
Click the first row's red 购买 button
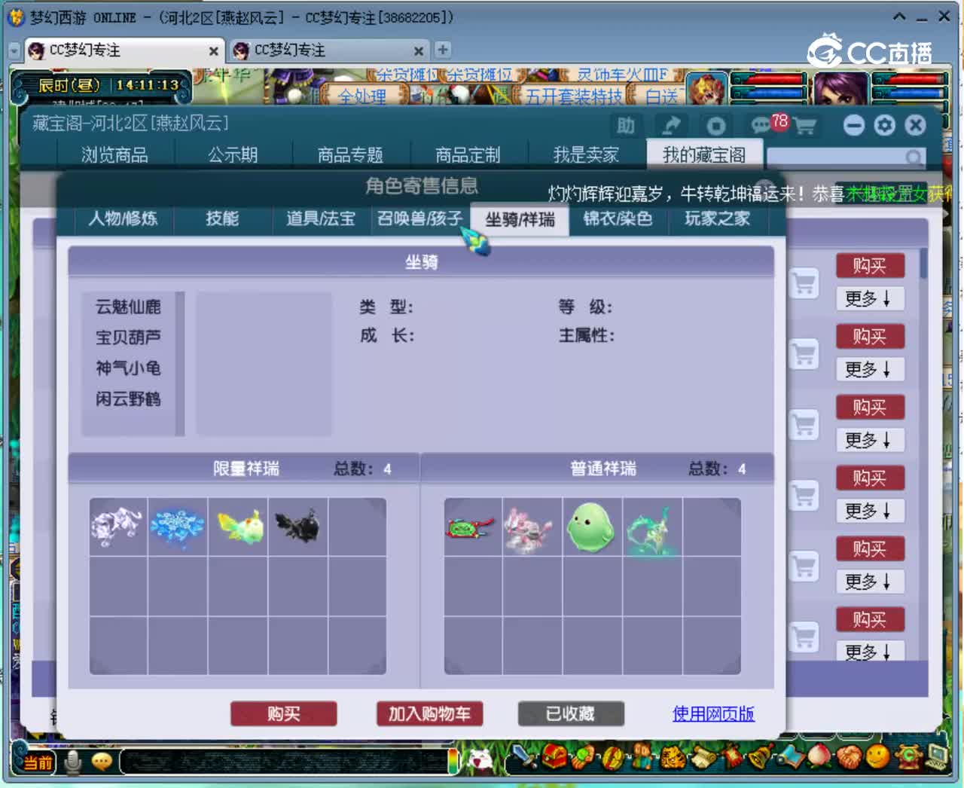(870, 266)
